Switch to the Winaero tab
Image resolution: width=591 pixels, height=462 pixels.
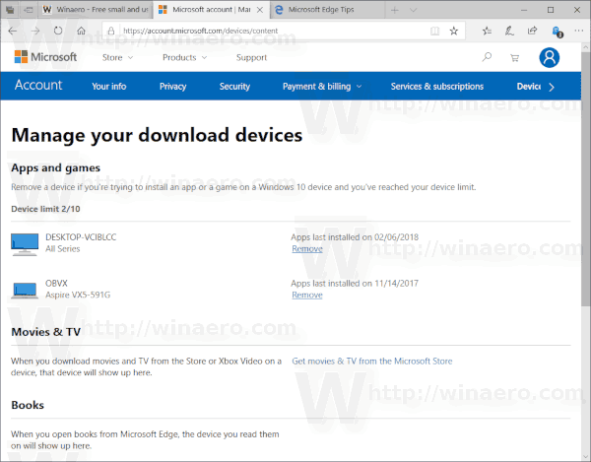[x=96, y=10]
